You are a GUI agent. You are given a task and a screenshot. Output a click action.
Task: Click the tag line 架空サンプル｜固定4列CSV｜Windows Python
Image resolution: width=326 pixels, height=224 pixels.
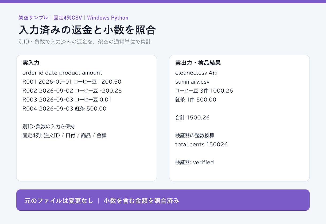tap(73, 18)
